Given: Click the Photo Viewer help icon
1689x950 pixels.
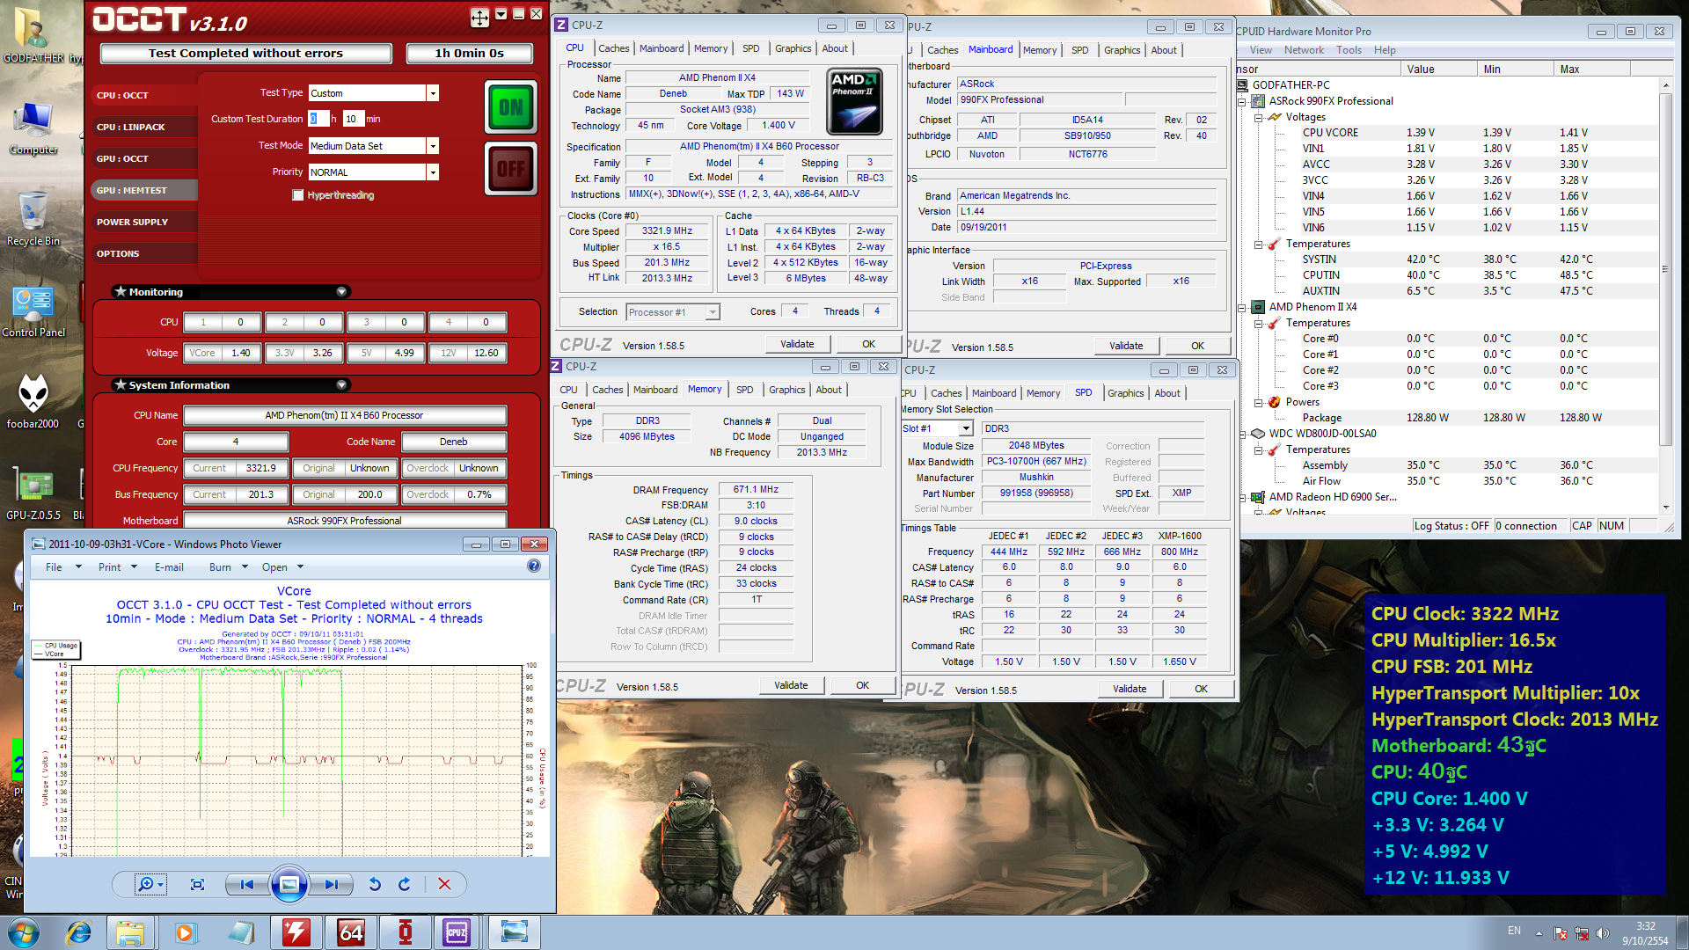Looking at the screenshot, I should click(x=534, y=566).
